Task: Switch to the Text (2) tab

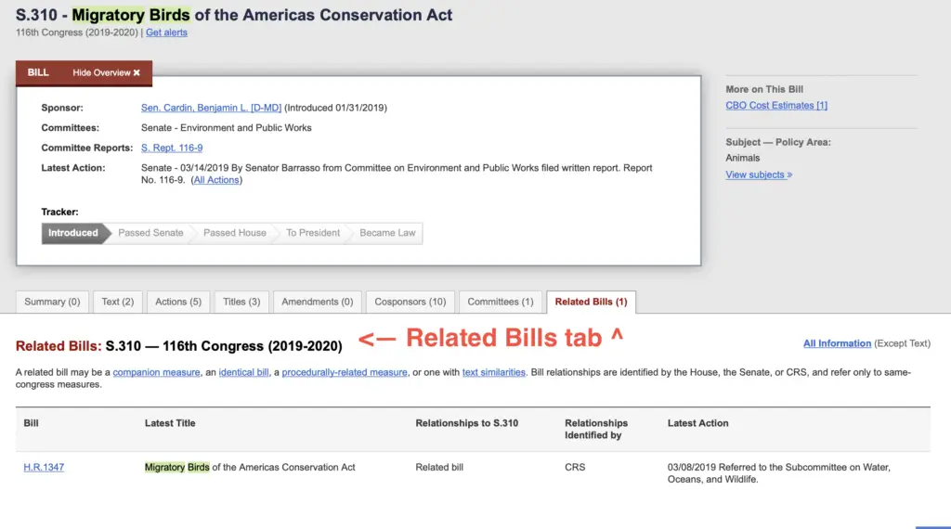Action: [118, 302]
